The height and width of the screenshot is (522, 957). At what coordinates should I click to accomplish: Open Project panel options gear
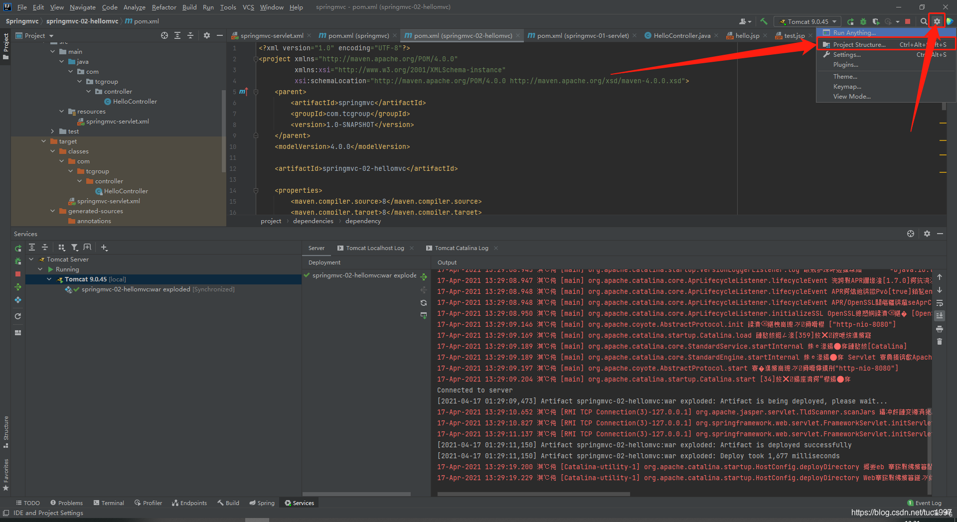(207, 35)
